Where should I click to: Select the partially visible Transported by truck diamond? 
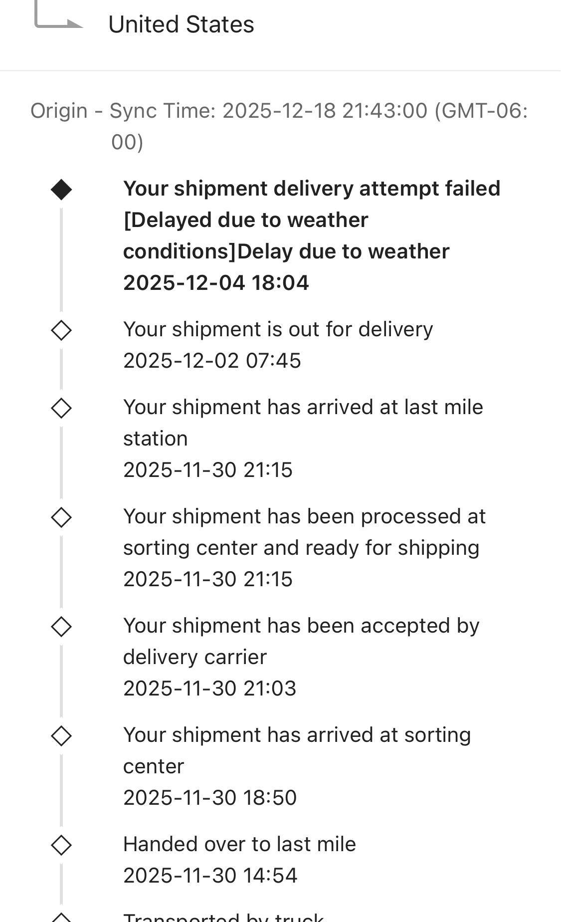[x=61, y=918]
